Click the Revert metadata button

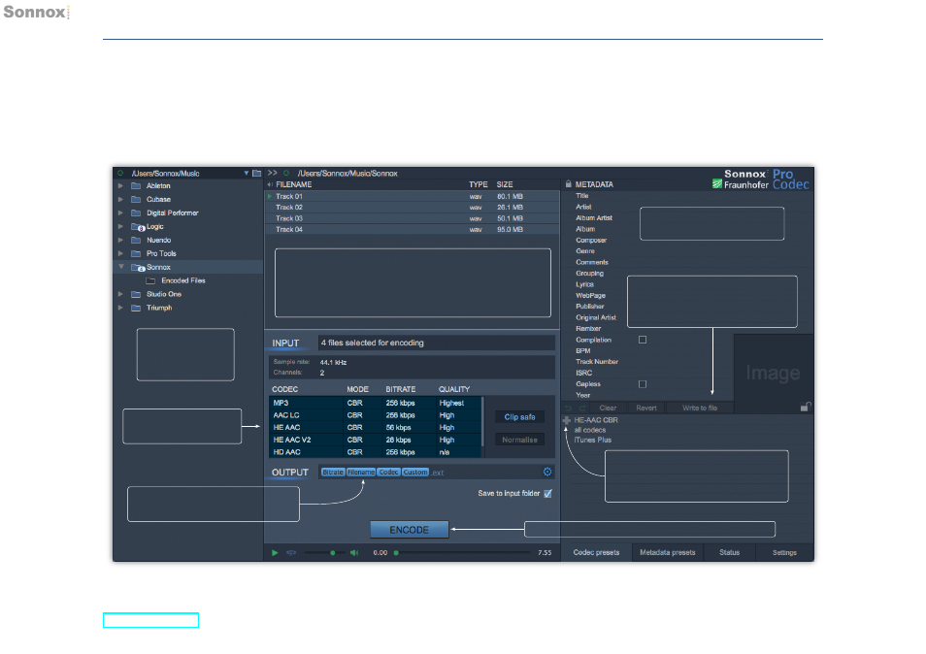pos(646,408)
